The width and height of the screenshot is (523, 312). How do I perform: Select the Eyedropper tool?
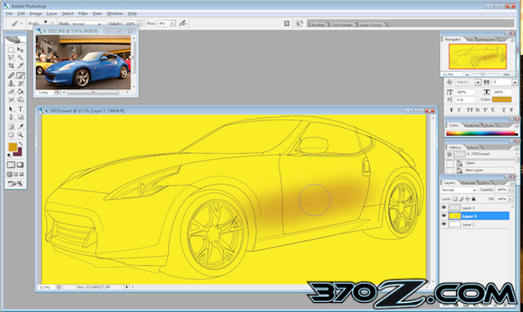click(x=20, y=126)
